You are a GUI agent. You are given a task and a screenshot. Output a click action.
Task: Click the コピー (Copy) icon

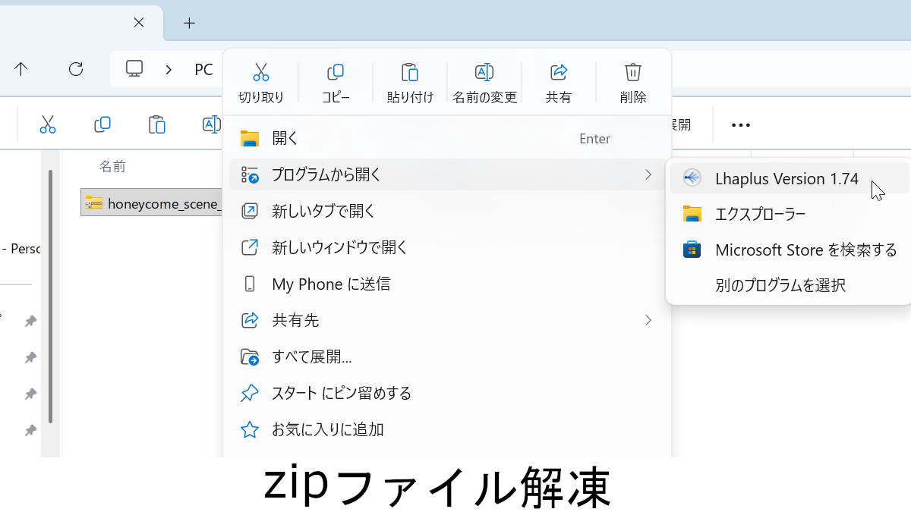[335, 72]
